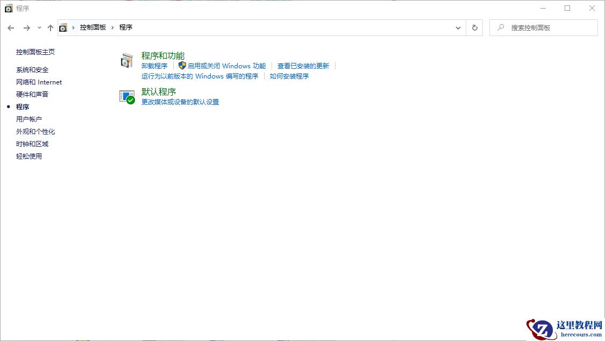Image resolution: width=605 pixels, height=341 pixels.
Task: Click the 程序和功能 (Programs and Features) icon
Action: point(127,60)
